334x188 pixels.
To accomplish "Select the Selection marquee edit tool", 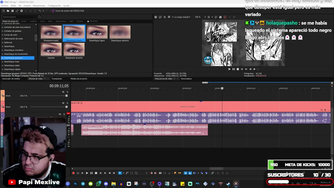I will tap(132, 173).
